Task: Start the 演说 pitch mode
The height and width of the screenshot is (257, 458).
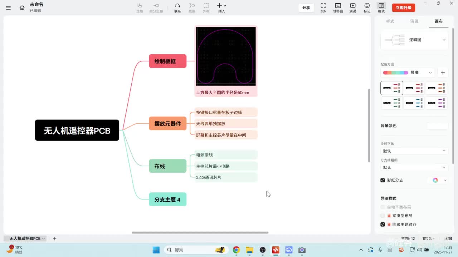Action: 353,8
